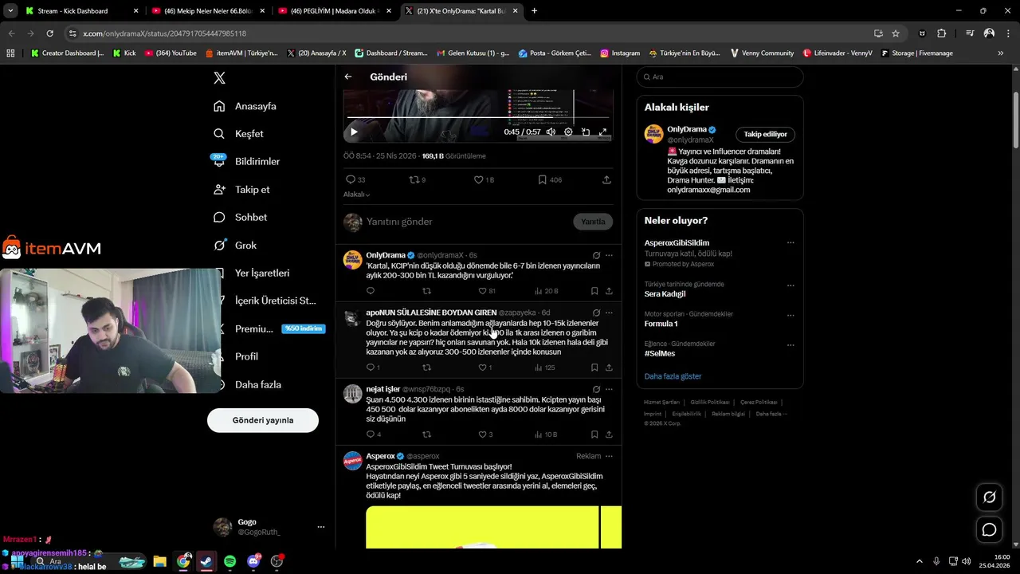
Task: Bookmark the main post with 406 saves
Action: 550,180
